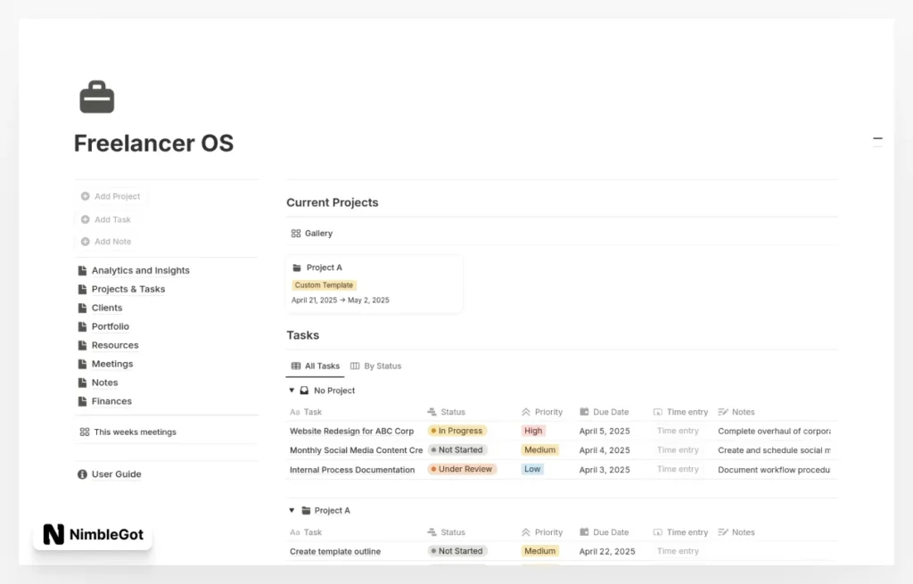Click the clock icon in Time entry header

click(x=658, y=412)
